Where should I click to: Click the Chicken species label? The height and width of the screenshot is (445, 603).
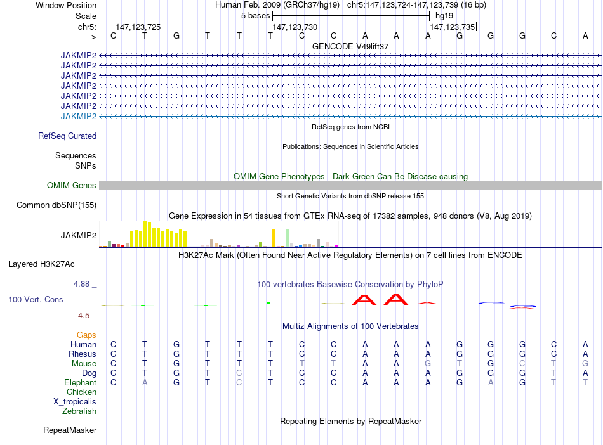[x=81, y=392]
